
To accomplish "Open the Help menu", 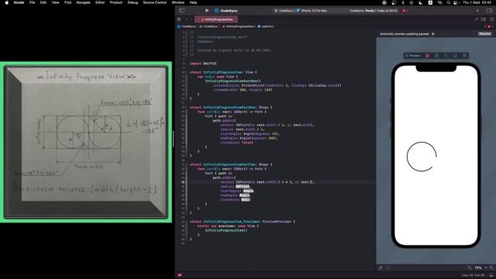I will (x=193, y=2).
